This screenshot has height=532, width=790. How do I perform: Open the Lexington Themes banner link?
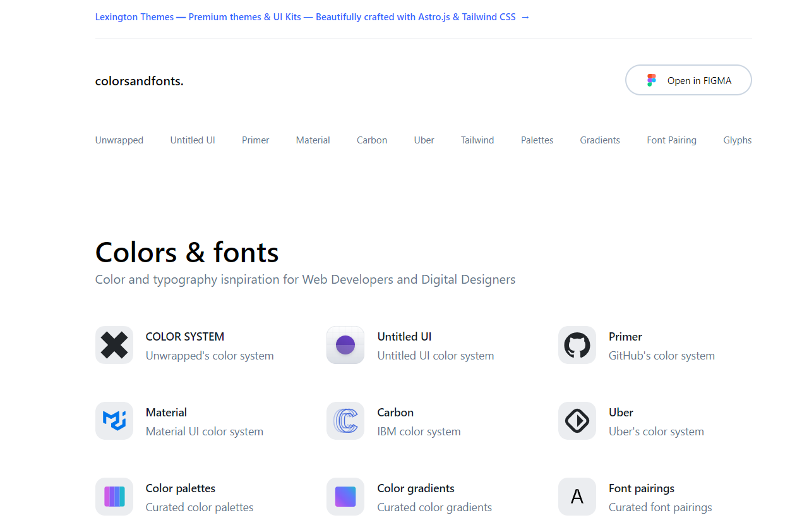point(313,17)
